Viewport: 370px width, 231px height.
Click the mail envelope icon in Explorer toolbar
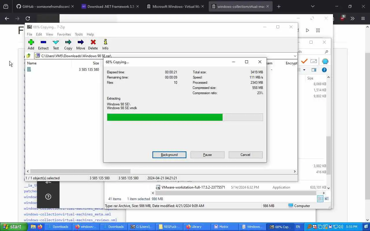coord(314,61)
